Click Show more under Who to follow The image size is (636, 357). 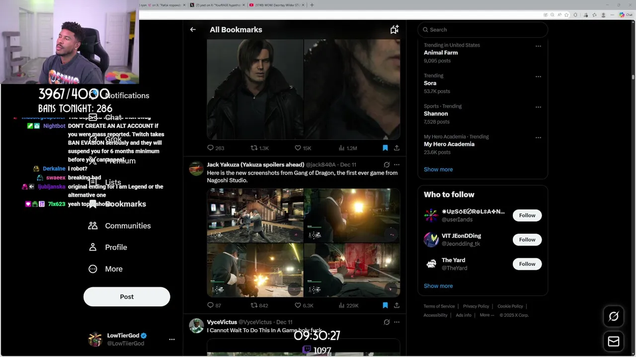[438, 286]
